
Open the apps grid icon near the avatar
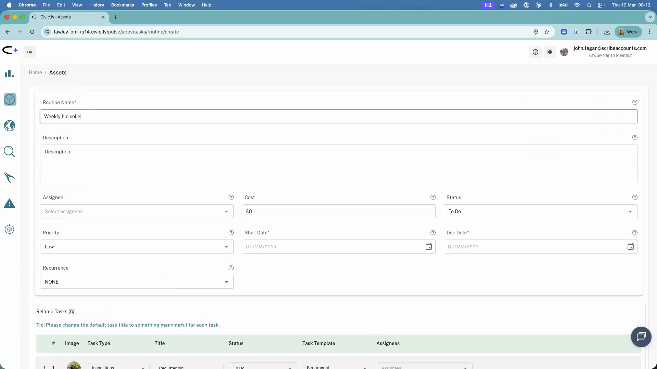pyautogui.click(x=550, y=52)
